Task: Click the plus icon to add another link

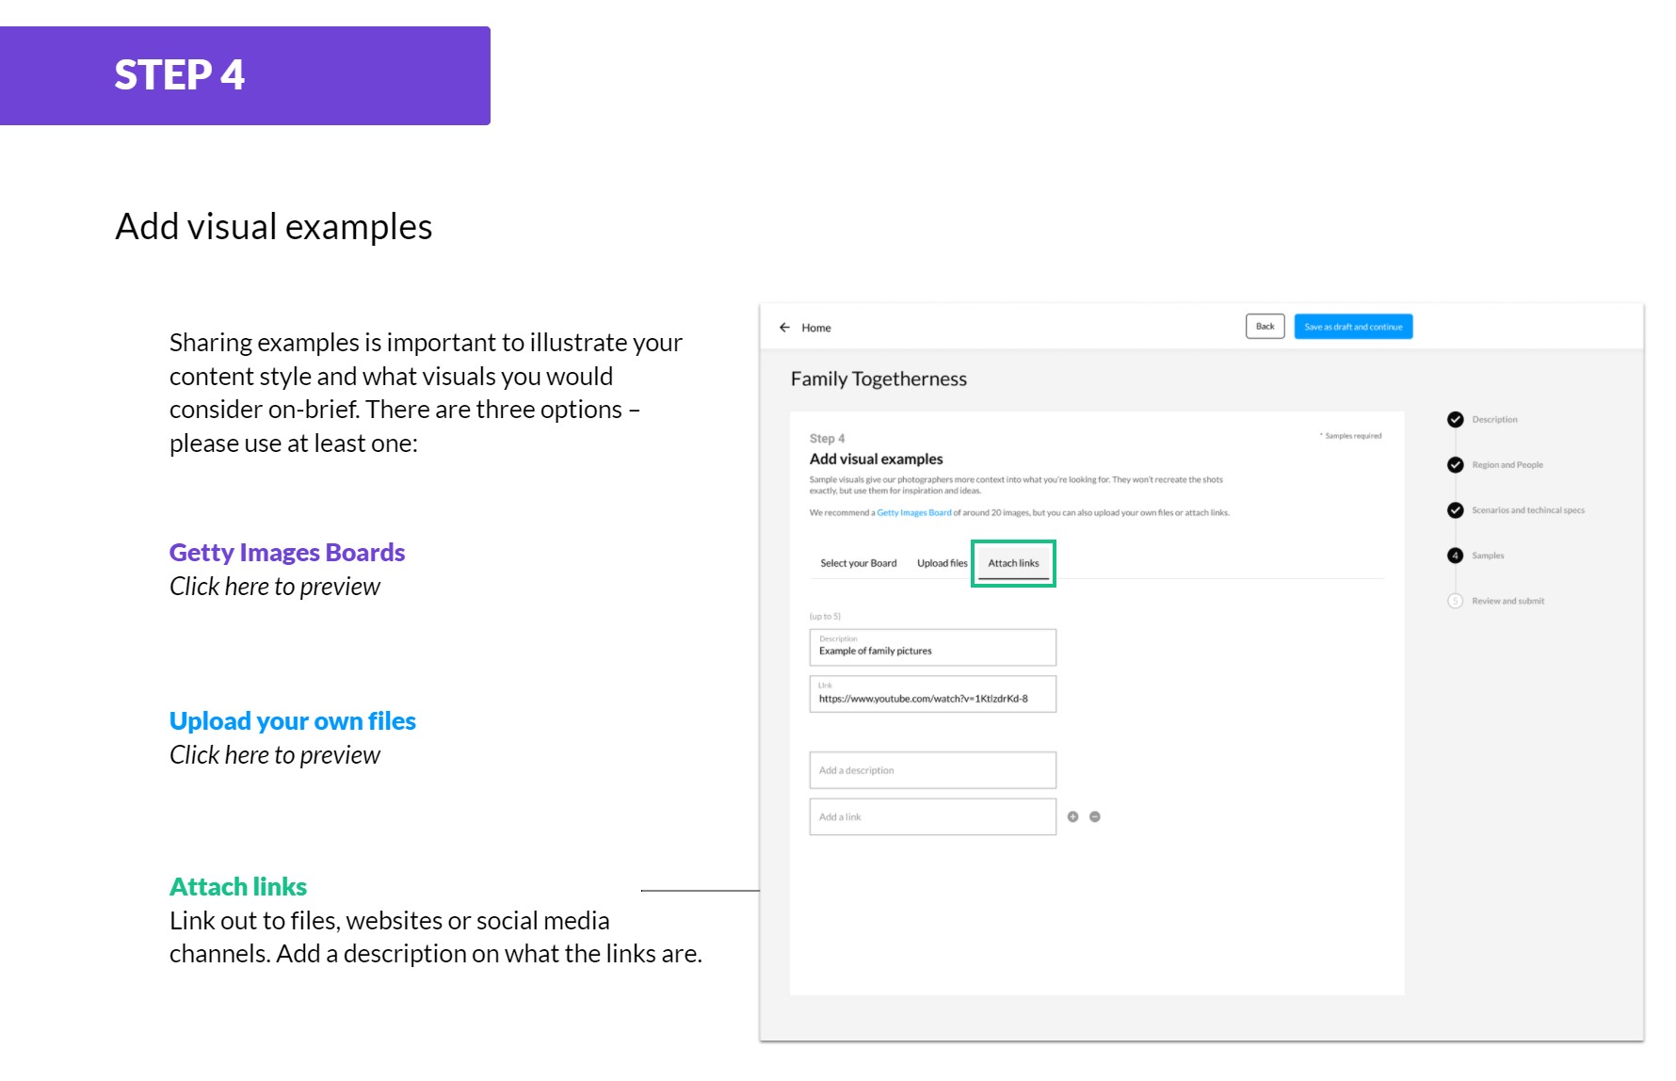Action: pyautogui.click(x=1072, y=817)
